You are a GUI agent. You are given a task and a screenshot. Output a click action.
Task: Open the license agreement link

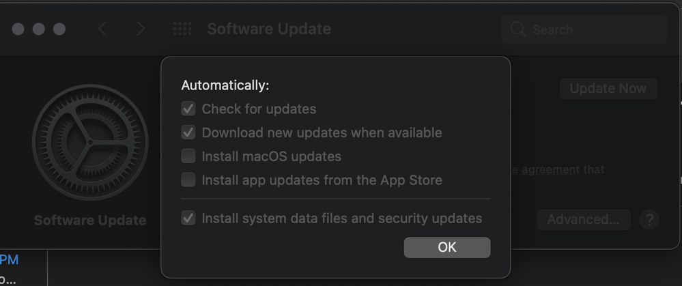(x=545, y=169)
